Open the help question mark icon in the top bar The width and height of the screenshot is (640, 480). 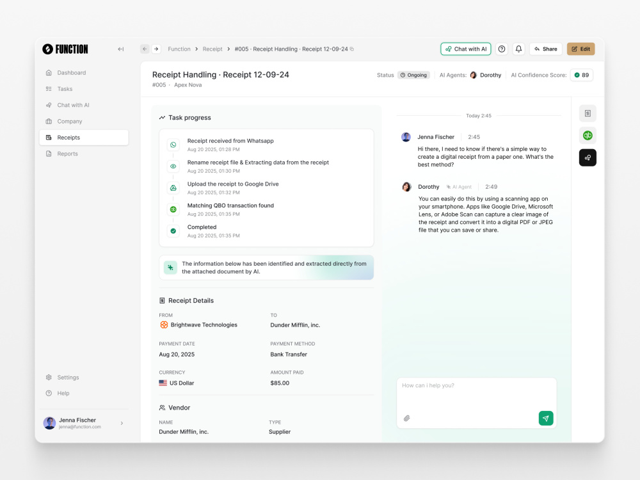click(502, 49)
